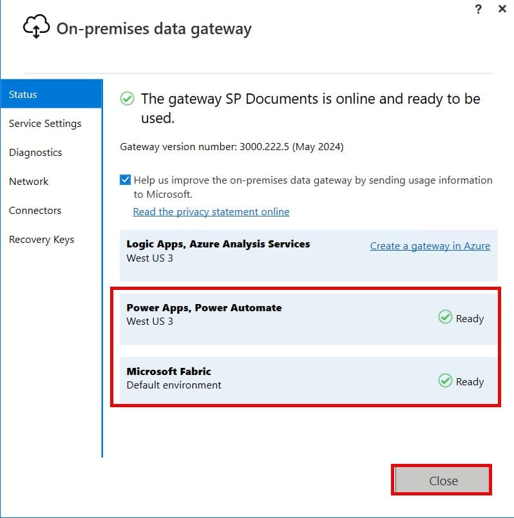Select the Status tab
The image size is (514, 518).
(x=52, y=94)
